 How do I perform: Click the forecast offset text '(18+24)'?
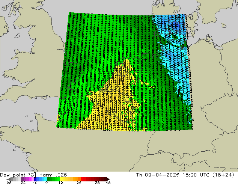click(x=223, y=175)
